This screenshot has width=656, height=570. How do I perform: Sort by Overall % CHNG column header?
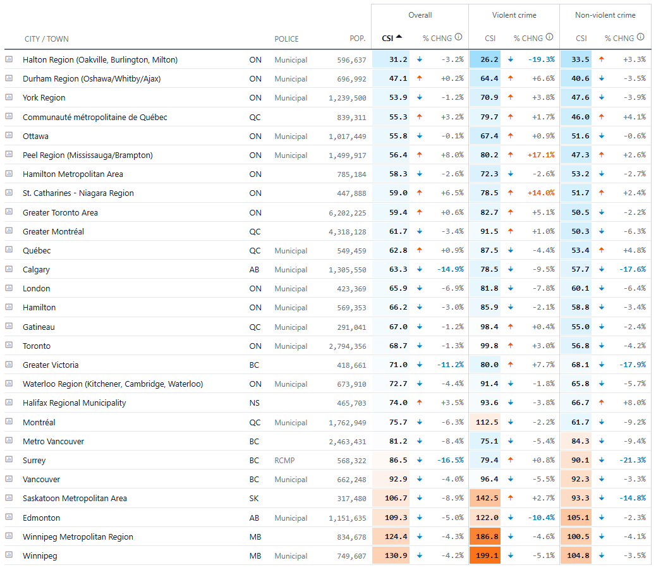[437, 39]
